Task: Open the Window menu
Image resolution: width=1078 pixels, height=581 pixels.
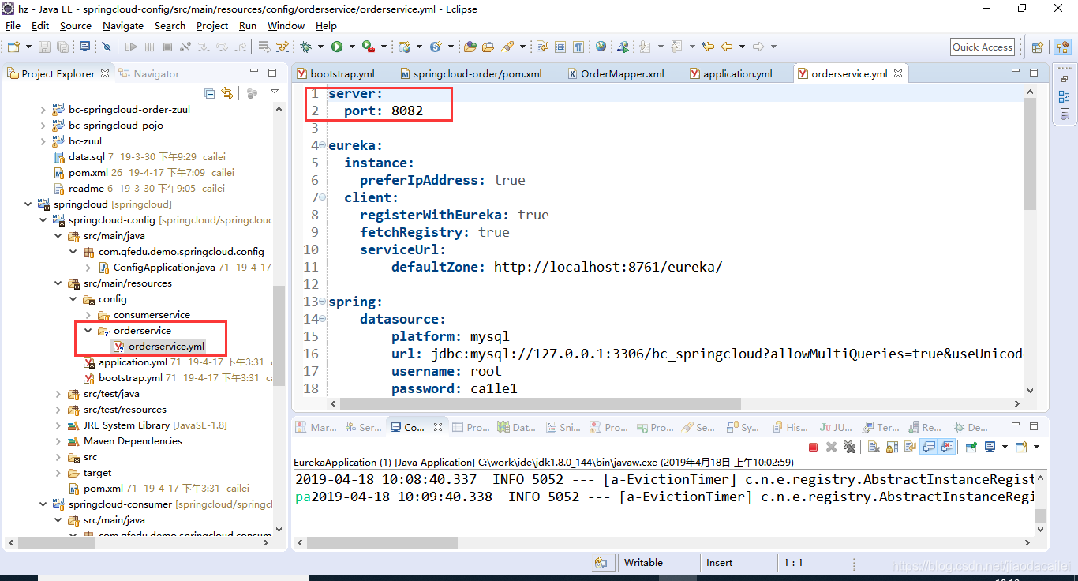Action: click(286, 25)
